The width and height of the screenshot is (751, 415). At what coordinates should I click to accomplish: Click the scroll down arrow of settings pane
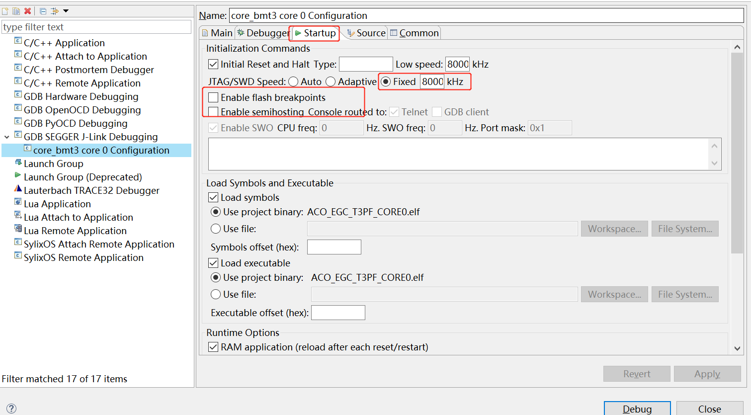click(737, 348)
